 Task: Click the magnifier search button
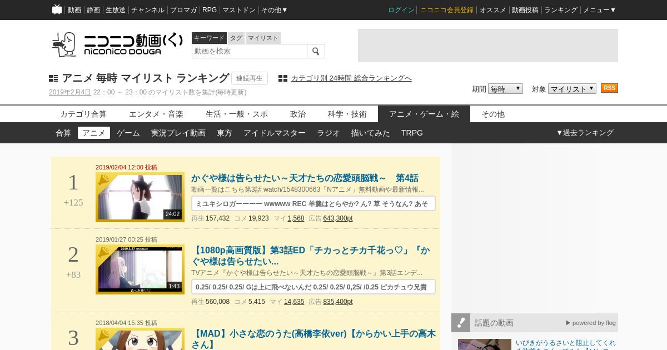[x=316, y=51]
